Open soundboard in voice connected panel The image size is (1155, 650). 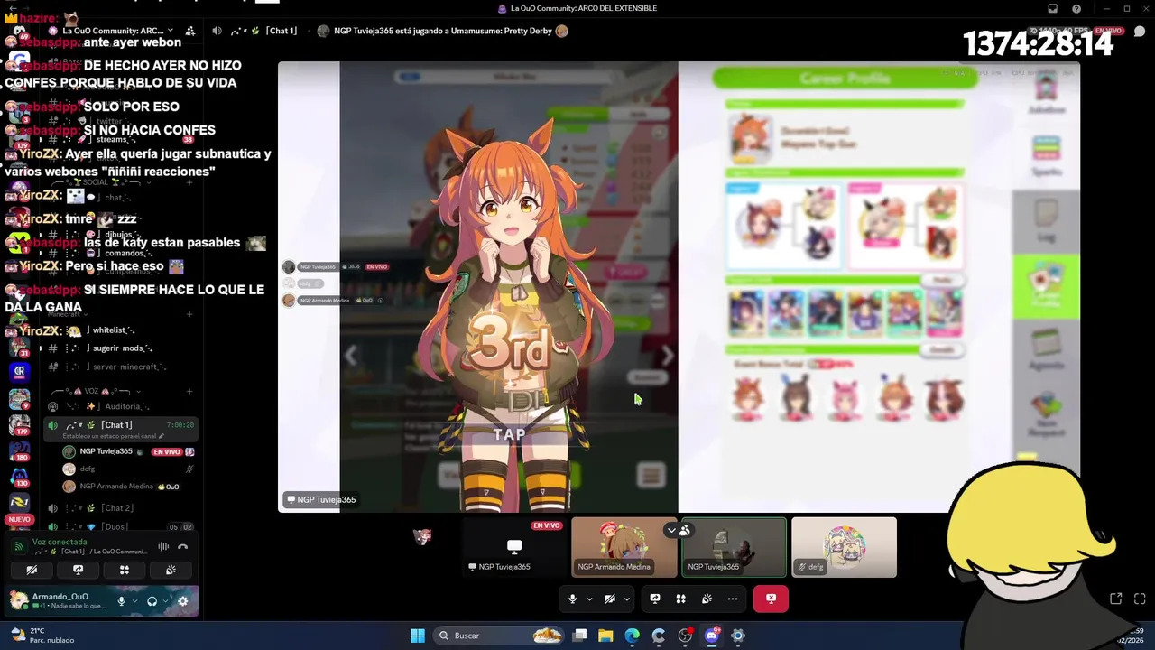[171, 570]
